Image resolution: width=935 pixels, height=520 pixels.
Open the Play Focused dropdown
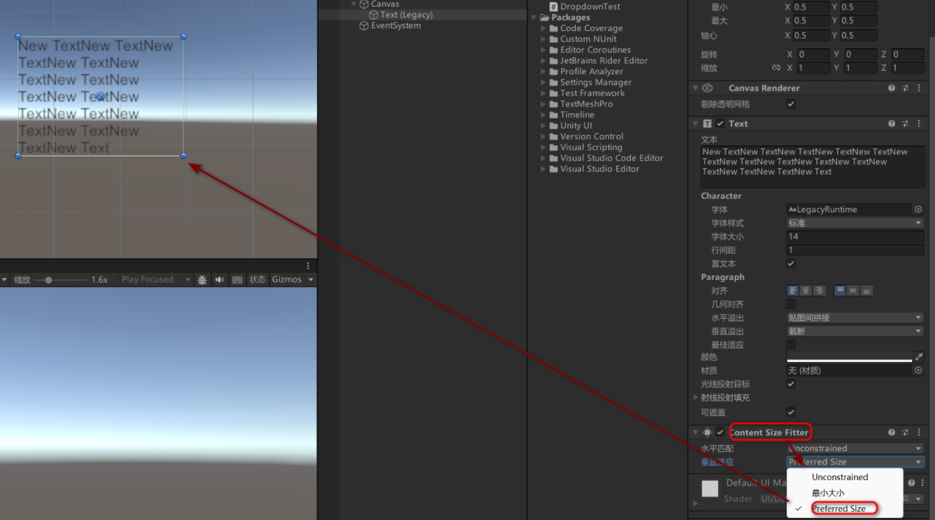point(156,279)
